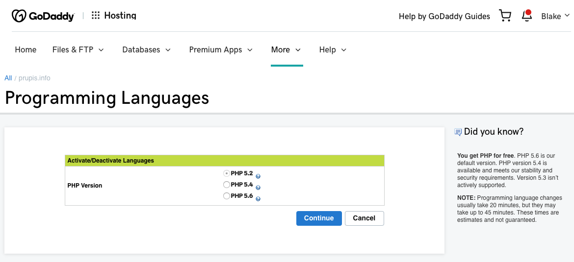This screenshot has width=574, height=262.
Task: Click the Did you know speech icon
Action: [458, 132]
